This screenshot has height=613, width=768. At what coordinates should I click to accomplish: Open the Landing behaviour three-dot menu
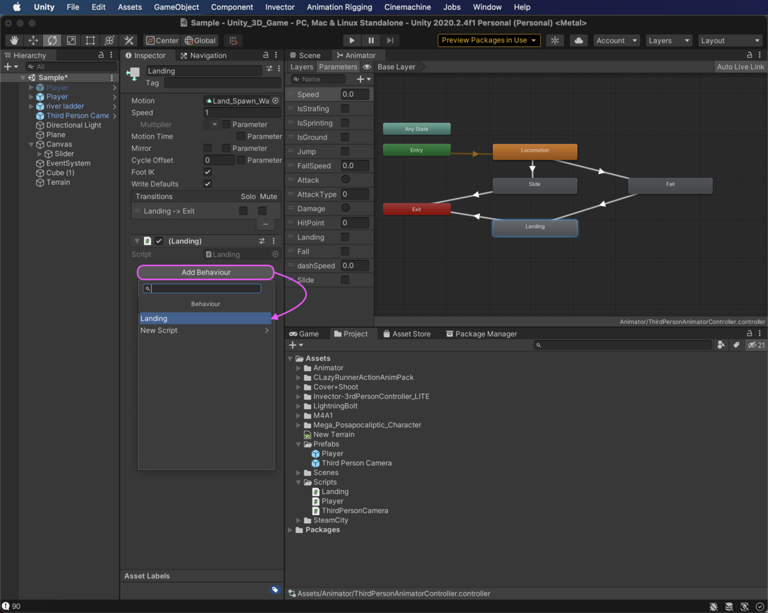click(274, 241)
